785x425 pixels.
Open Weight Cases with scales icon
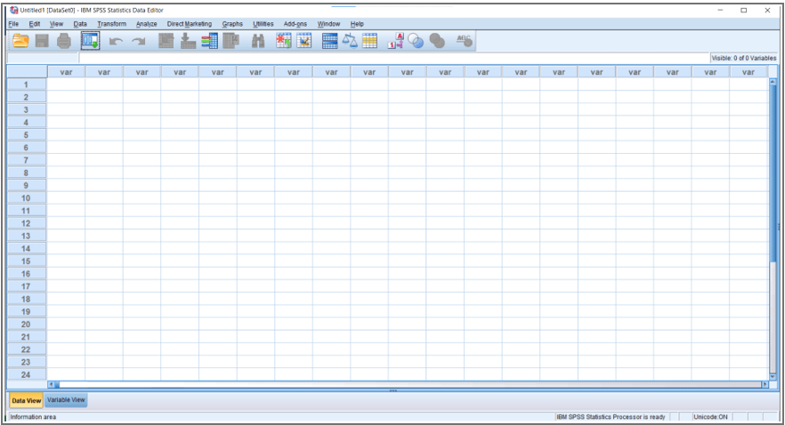(x=350, y=41)
